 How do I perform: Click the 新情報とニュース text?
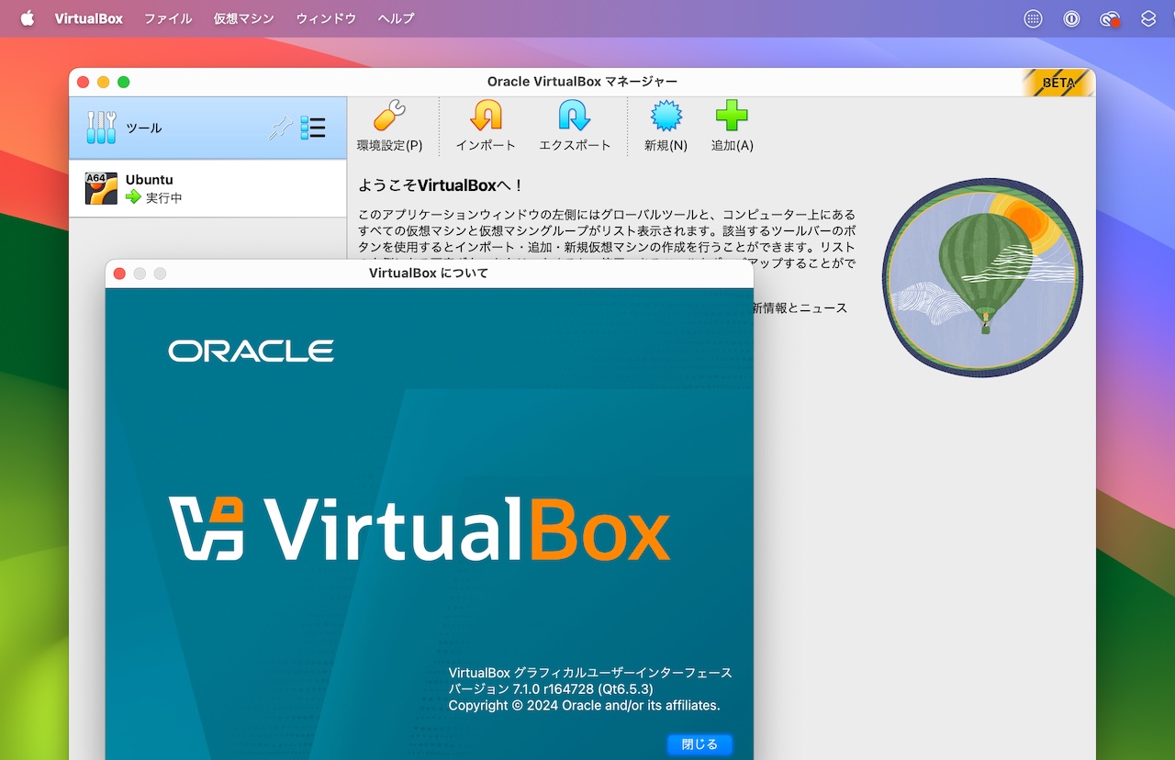(x=800, y=308)
